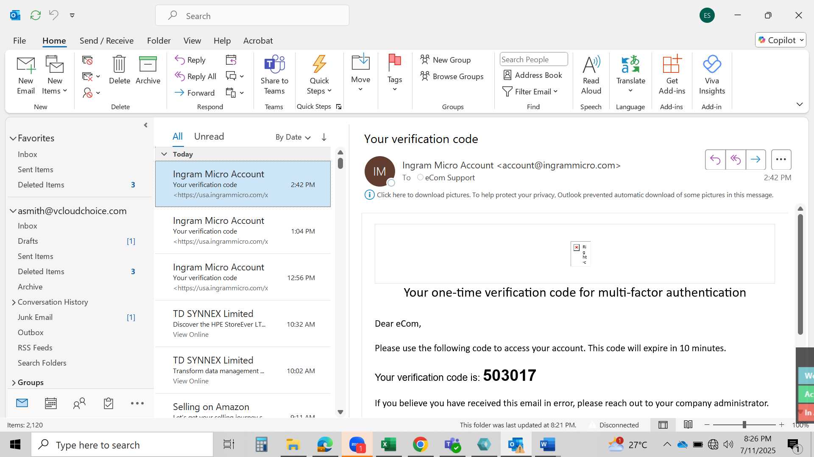Click the message list scrollbar down arrow
814x457 pixels.
(340, 412)
